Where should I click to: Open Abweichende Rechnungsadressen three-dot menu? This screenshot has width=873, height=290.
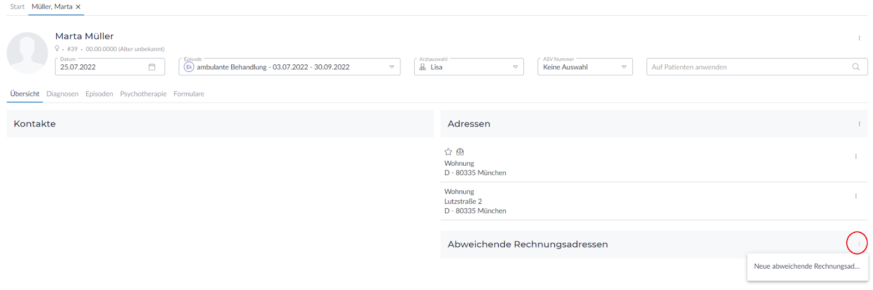tap(858, 244)
